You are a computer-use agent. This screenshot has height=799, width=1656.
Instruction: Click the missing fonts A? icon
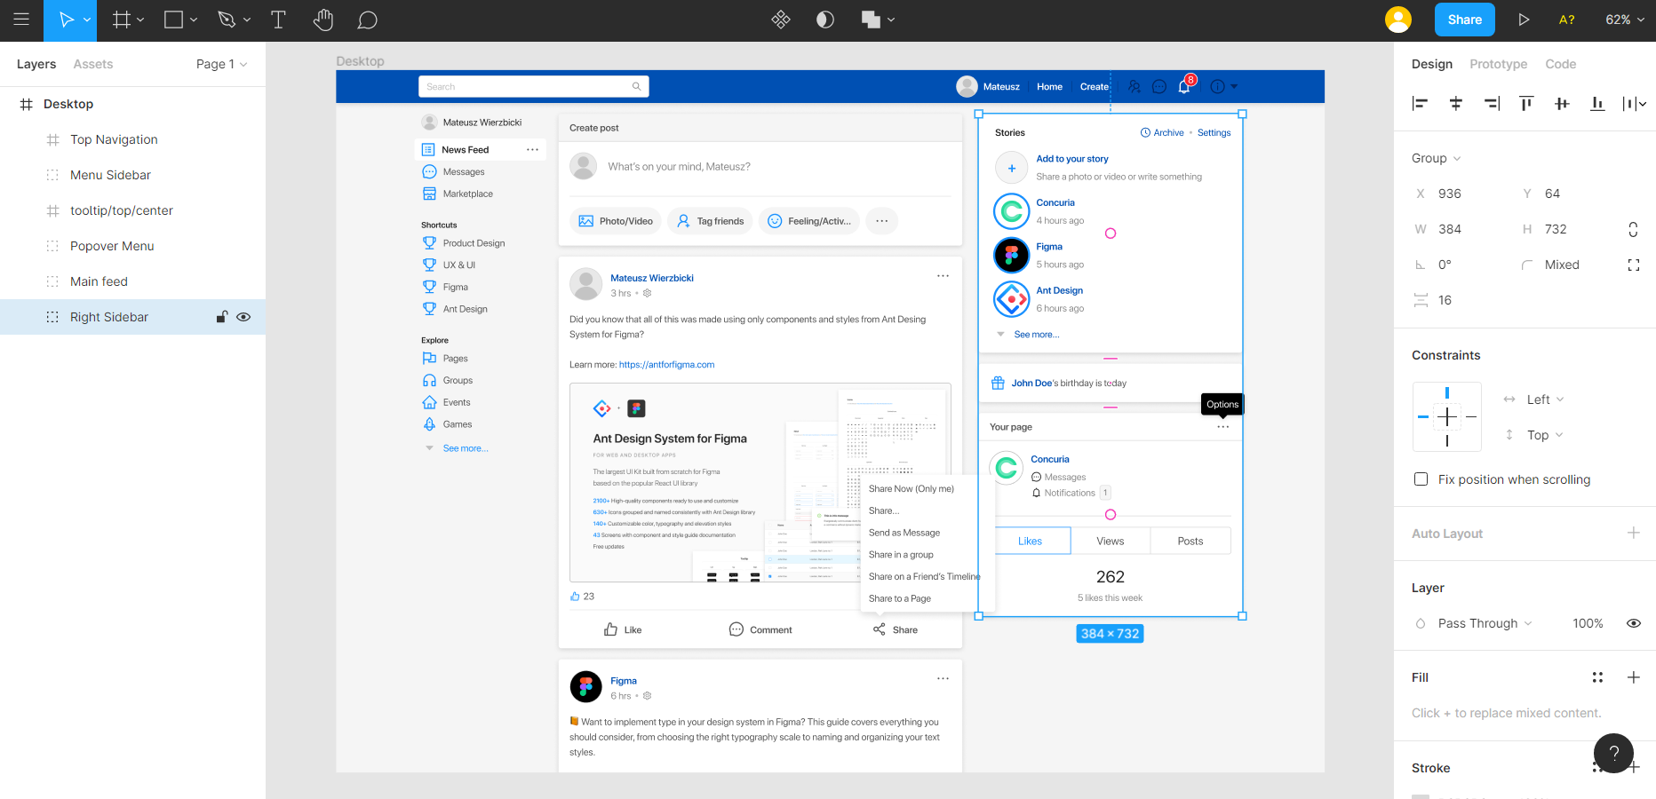[x=1567, y=20]
